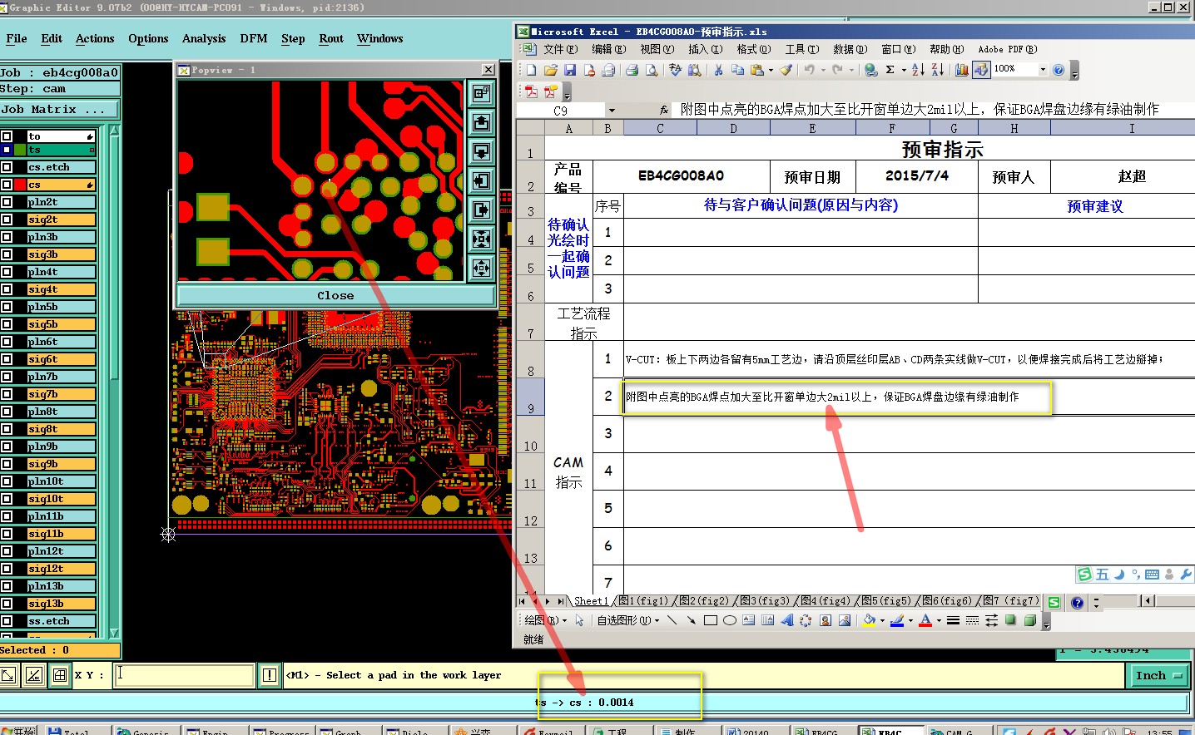Open the Fill Color dropdown arrow
Screen dimensions: 1195x735
pyautogui.click(x=882, y=620)
